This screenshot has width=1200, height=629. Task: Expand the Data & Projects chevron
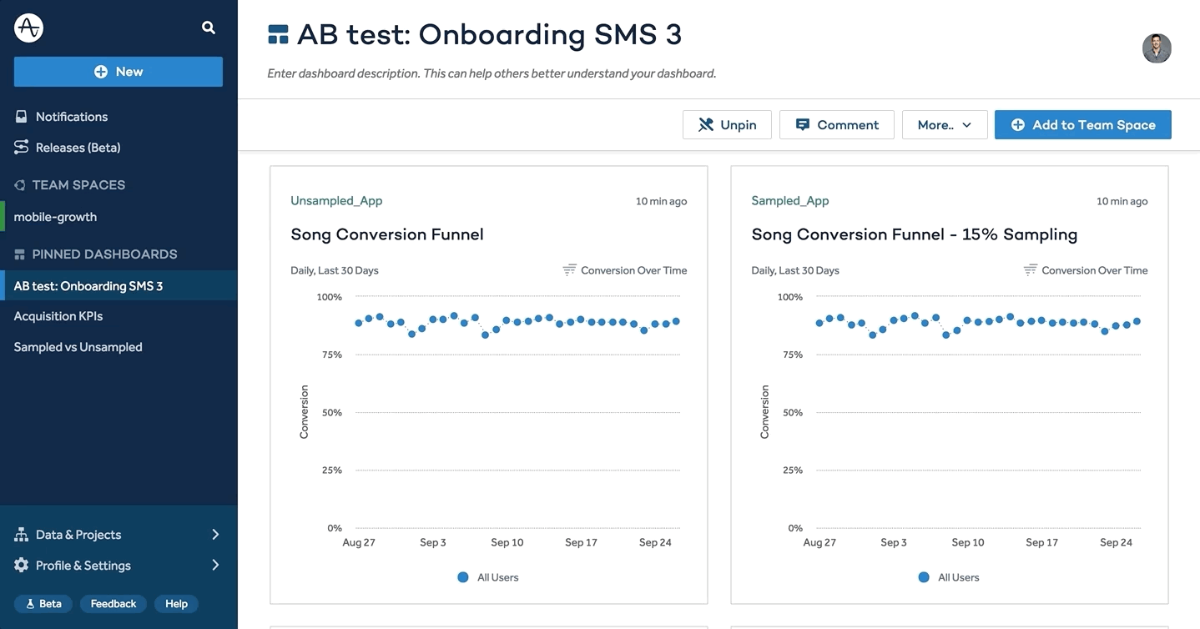tap(215, 535)
